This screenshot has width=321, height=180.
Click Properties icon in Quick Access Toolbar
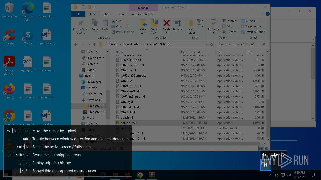click(x=84, y=7)
